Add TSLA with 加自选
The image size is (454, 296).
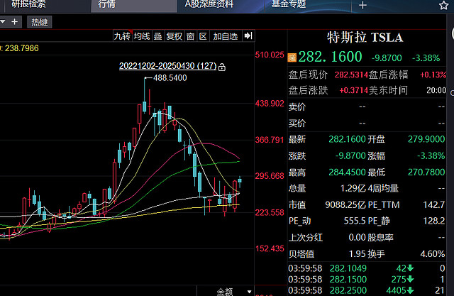click(226, 36)
